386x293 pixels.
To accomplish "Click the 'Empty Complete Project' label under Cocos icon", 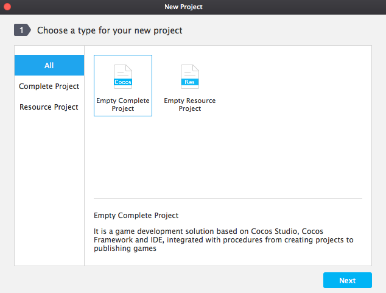I will point(123,104).
